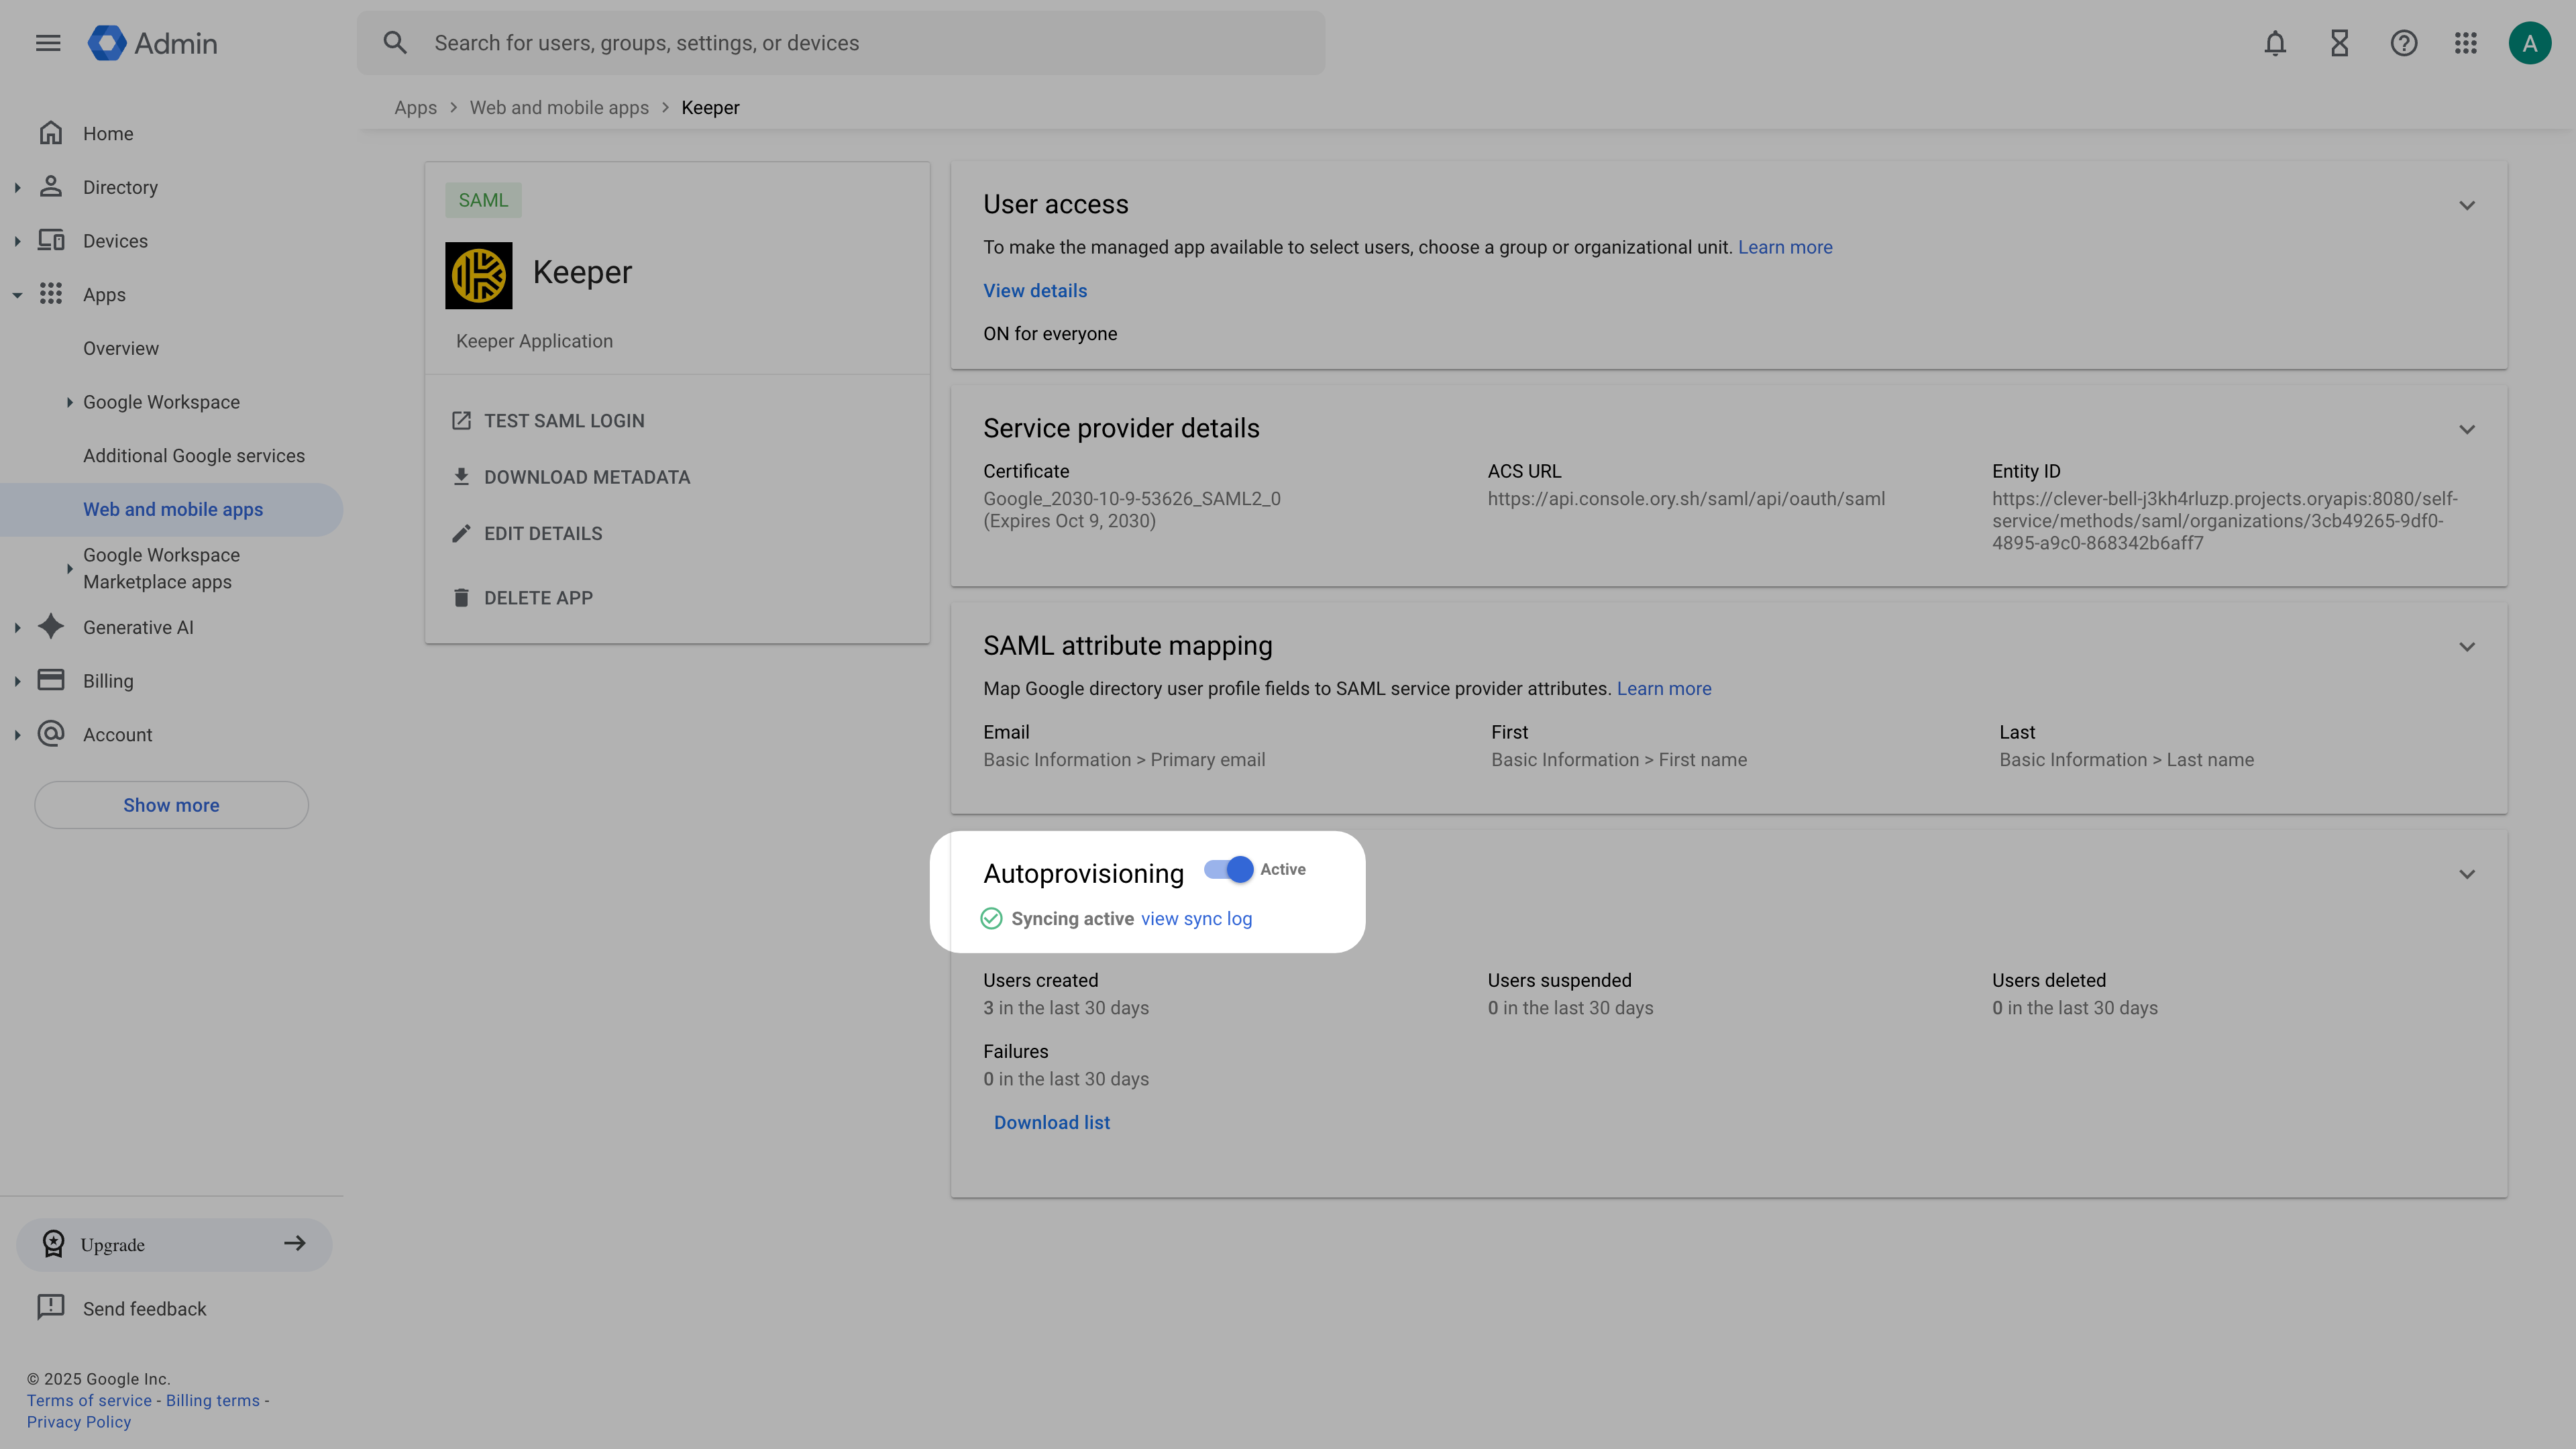The width and height of the screenshot is (2576, 1449).
Task: Select Test SAML Login
Action: [x=563, y=420]
